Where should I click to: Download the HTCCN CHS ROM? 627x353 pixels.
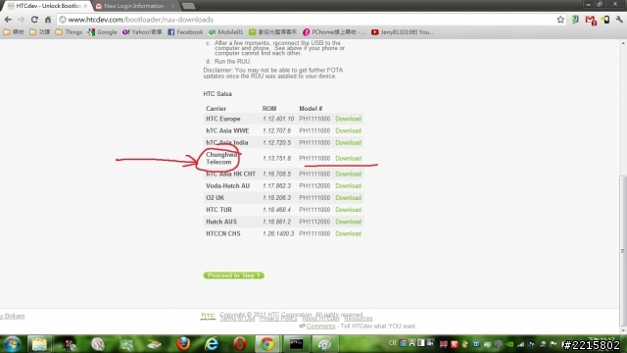[349, 233]
